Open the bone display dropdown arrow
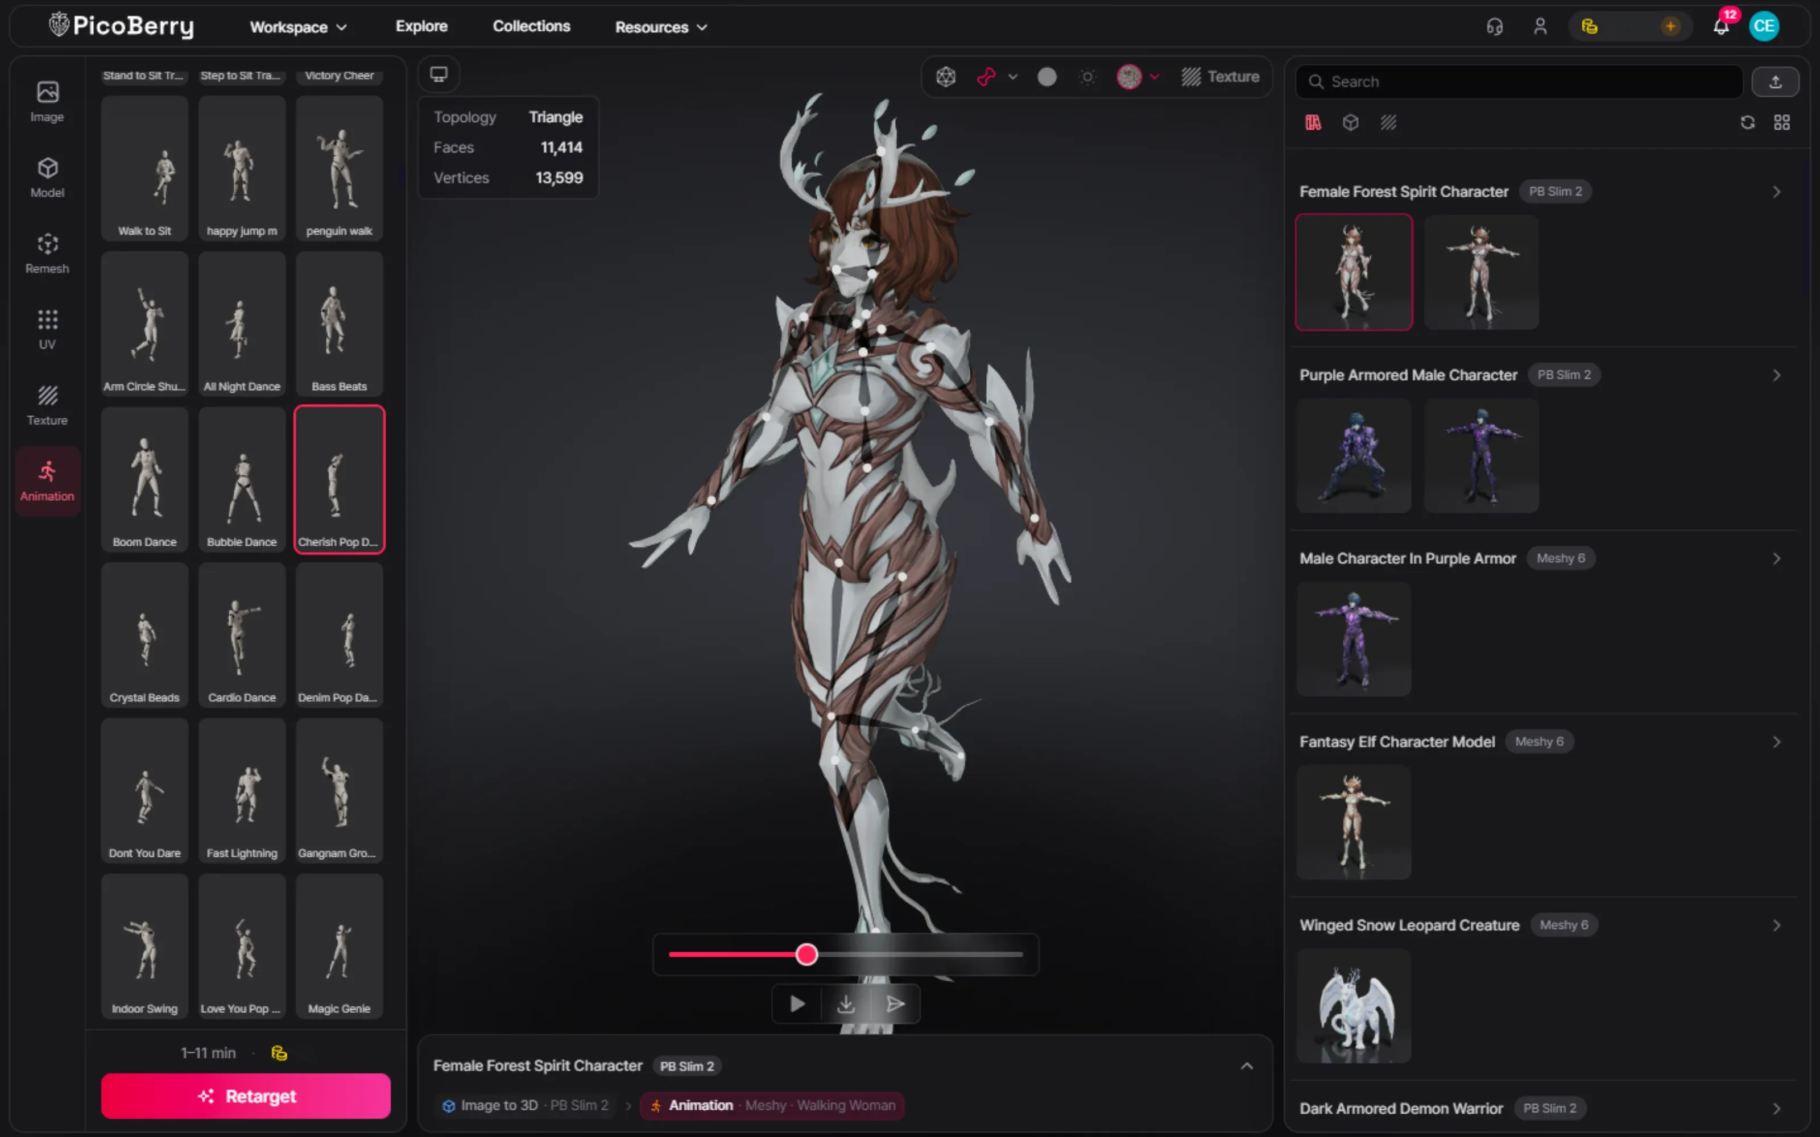The width and height of the screenshot is (1820, 1137). click(x=1013, y=77)
